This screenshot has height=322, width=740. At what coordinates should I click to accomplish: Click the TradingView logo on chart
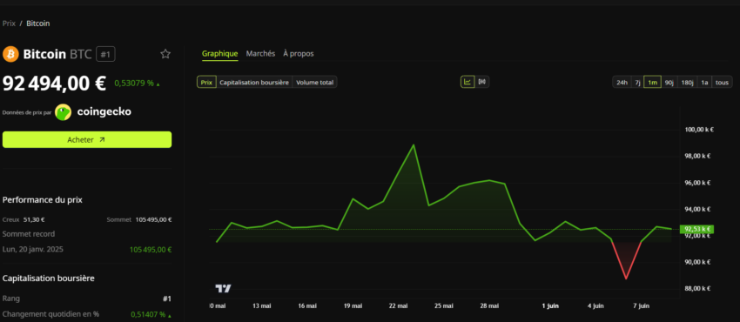click(x=223, y=288)
